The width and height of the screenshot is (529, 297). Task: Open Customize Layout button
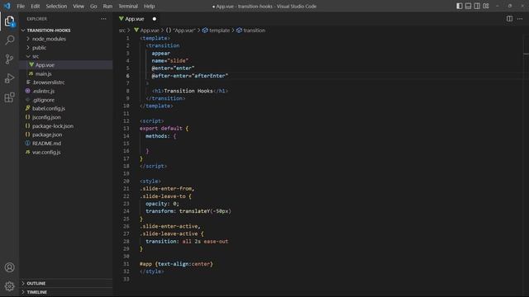486,6
